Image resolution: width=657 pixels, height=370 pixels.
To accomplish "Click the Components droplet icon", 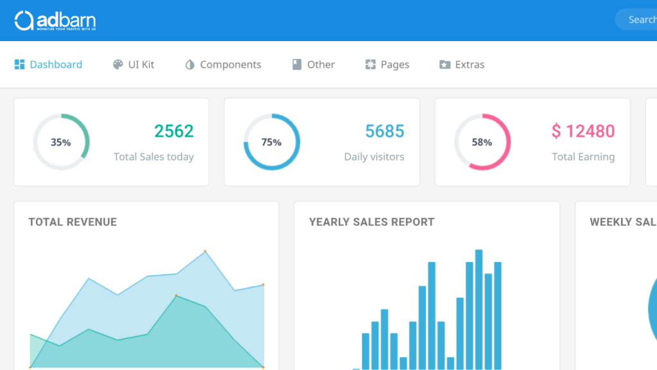I will point(190,64).
